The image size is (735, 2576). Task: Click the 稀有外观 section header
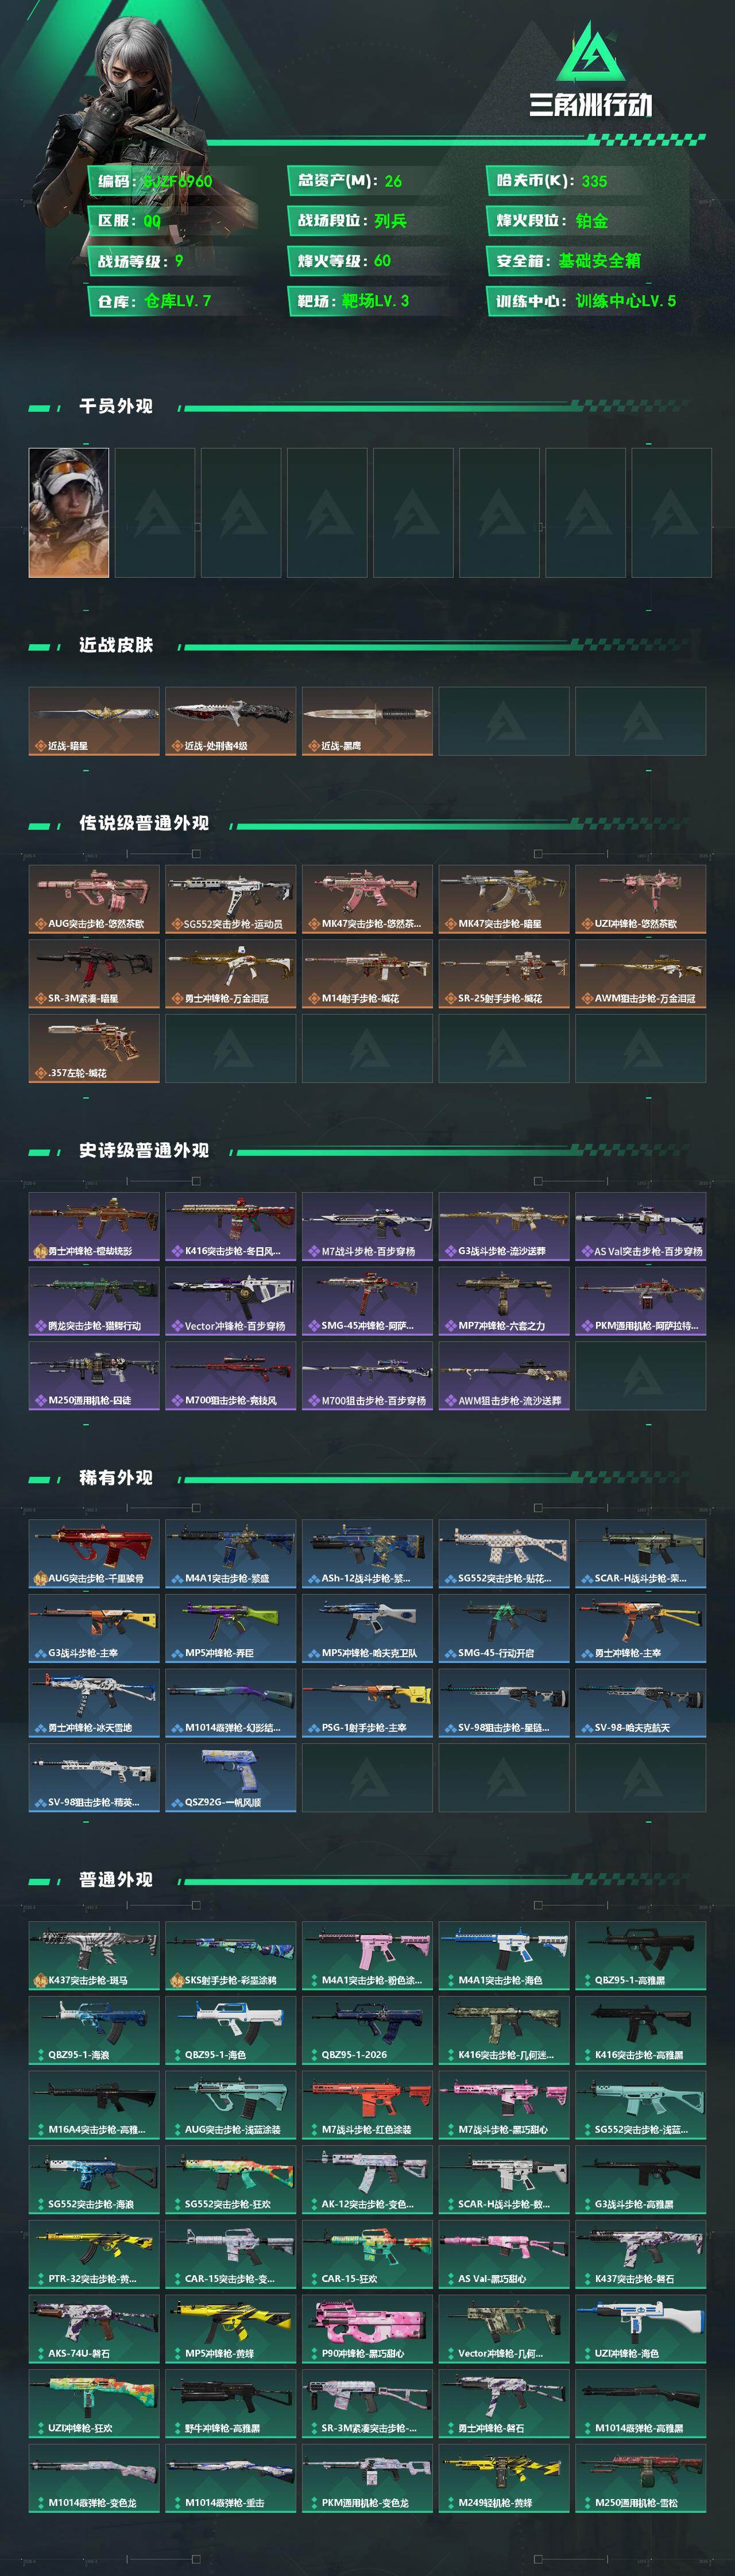116,1478
